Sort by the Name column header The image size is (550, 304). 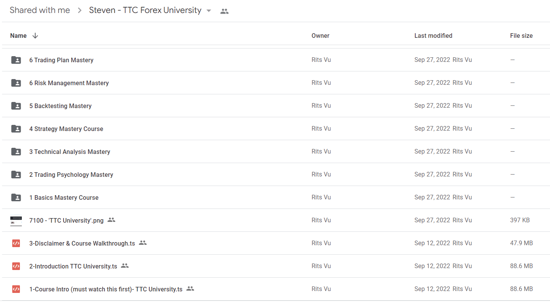point(18,36)
